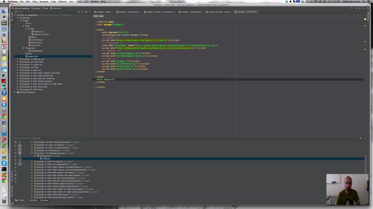This screenshot has height=209, width=373.
Task: Click the scroll-from-source target icon in Project panel
Action: coord(79,12)
